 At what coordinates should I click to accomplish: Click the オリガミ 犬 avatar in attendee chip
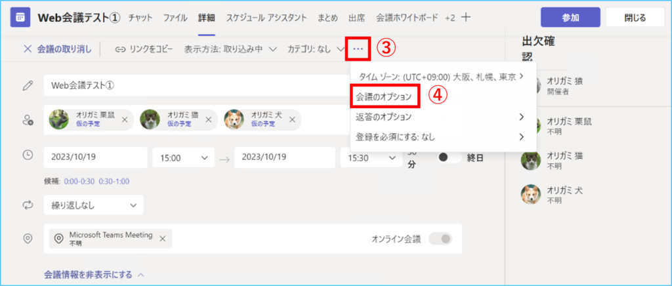234,119
